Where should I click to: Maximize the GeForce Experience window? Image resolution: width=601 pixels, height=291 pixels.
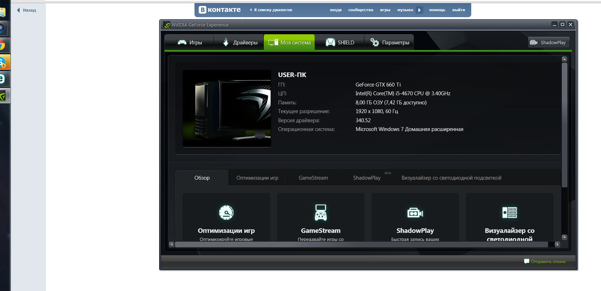coord(563,25)
